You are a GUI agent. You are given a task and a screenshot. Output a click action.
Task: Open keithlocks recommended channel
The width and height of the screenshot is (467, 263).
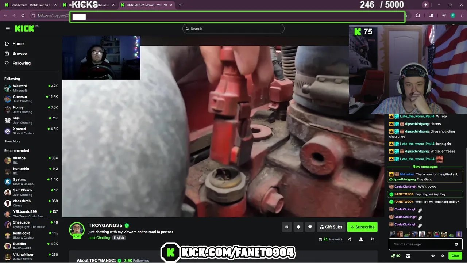click(x=31, y=235)
